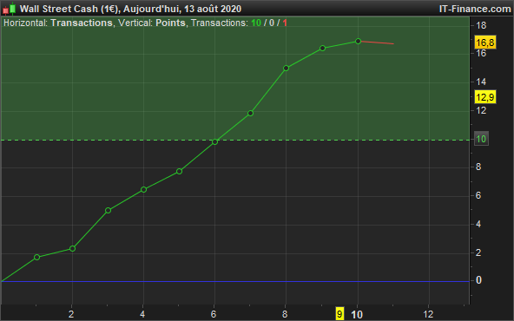Click the data point at transaction 2
The width and height of the screenshot is (514, 321).
[72, 248]
